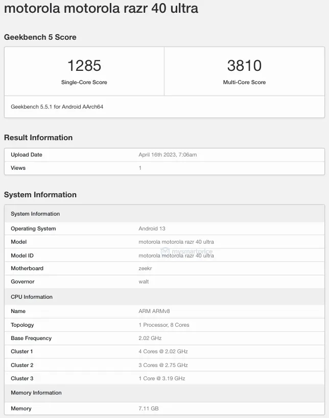This screenshot has width=329, height=418.
Task: Click the Android 13 operating system value
Action: pyautogui.click(x=152, y=229)
